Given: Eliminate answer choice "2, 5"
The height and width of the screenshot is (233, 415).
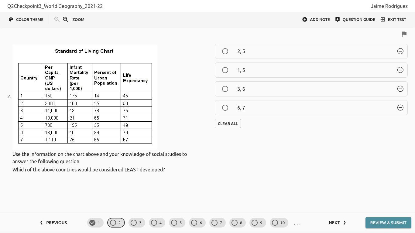Looking at the screenshot, I should pos(400,51).
